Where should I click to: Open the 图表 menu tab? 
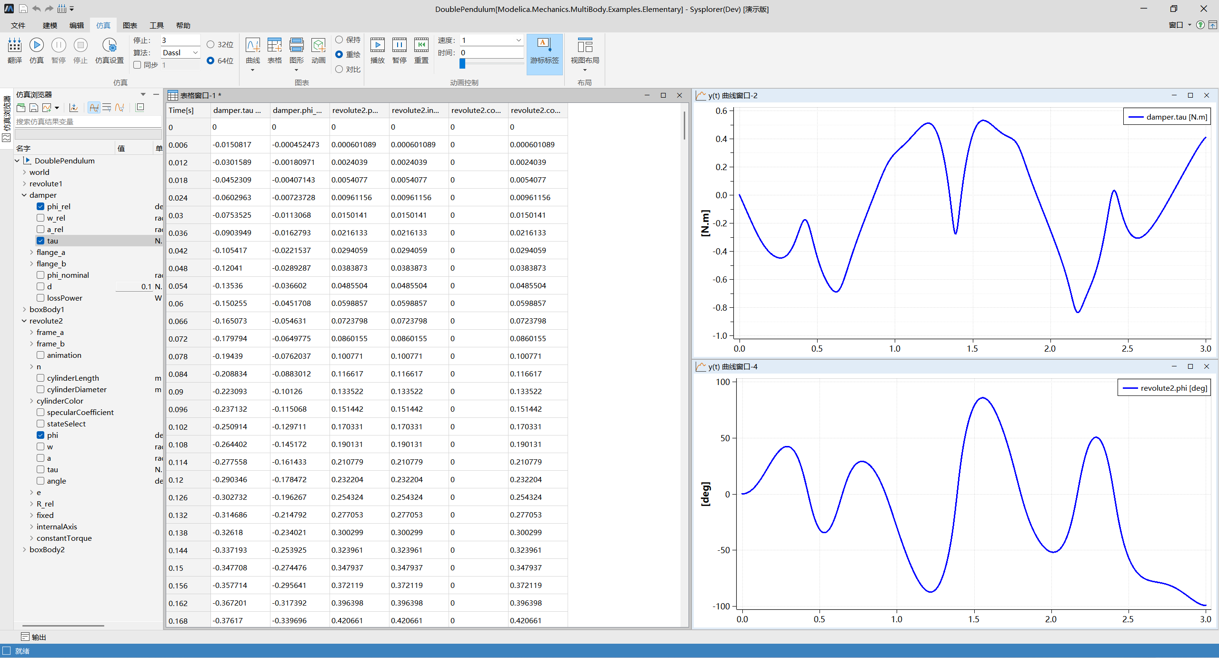[130, 25]
